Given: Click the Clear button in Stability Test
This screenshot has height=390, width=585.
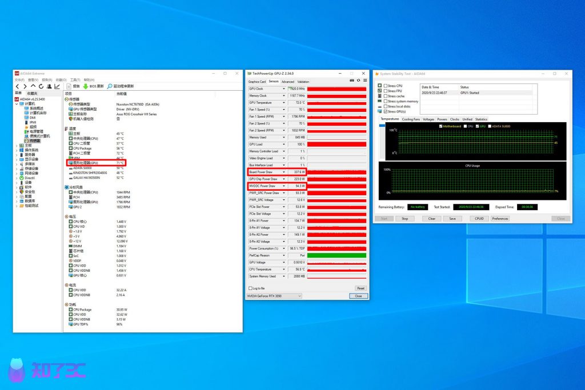Looking at the screenshot, I should (432, 219).
